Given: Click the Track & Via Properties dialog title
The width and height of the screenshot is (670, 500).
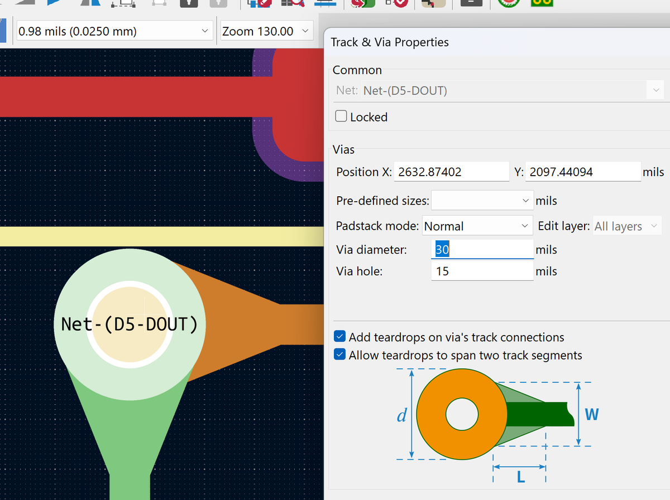Looking at the screenshot, I should [390, 42].
